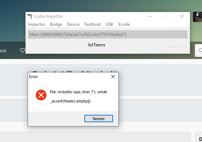Image resolution: width=202 pixels, height=142 pixels.
Task: Click the Cydia Impactor drill icon
Action: coord(30,16)
